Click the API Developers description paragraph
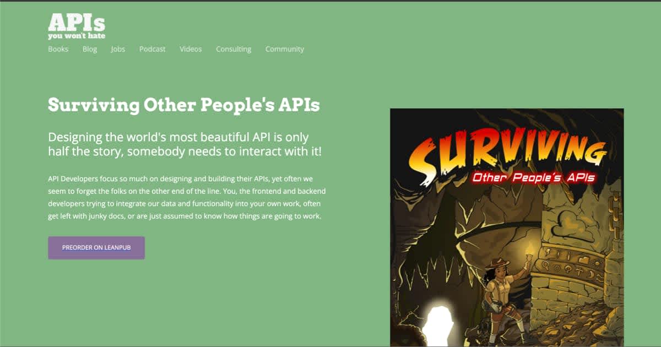The width and height of the screenshot is (661, 347). [187, 198]
